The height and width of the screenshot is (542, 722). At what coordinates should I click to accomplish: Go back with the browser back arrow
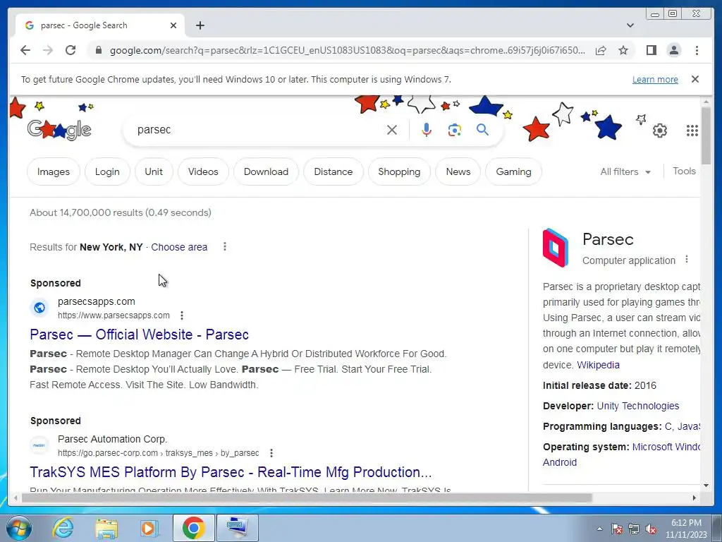[25, 50]
